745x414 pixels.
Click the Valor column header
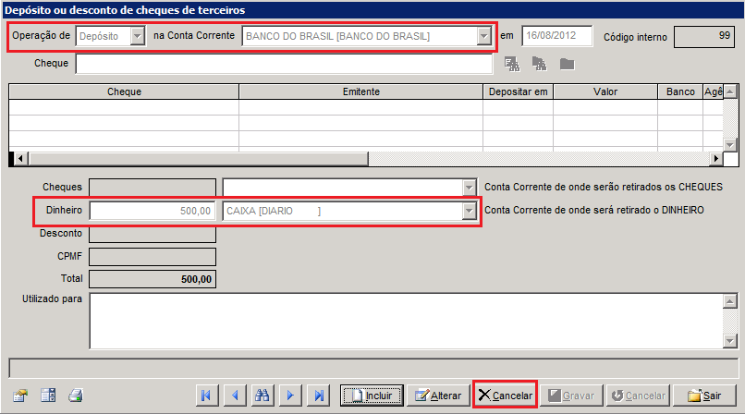tap(605, 91)
